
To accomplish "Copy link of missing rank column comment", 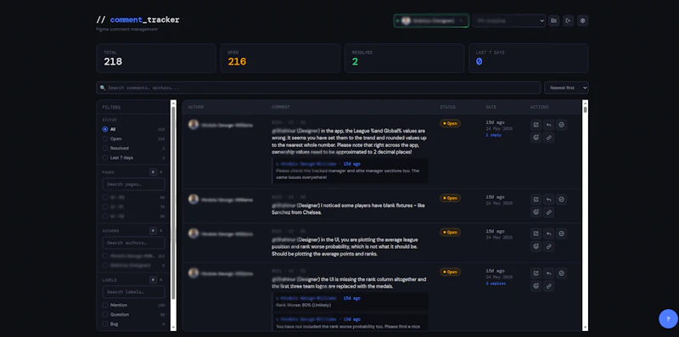I will (548, 286).
